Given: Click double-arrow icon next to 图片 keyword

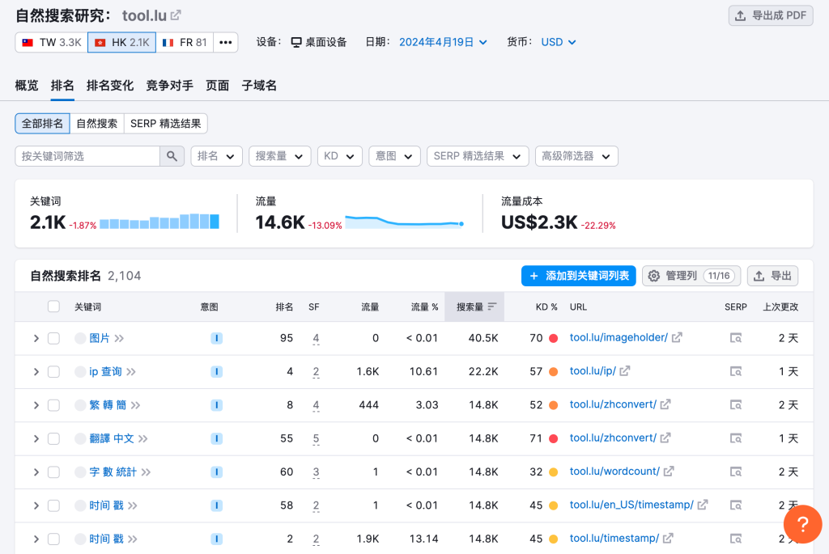Looking at the screenshot, I should 119,338.
